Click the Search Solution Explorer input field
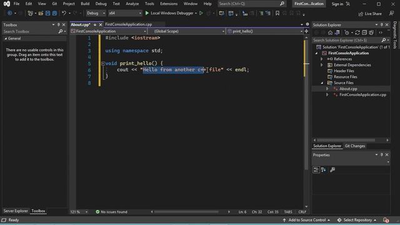Screen dimensions: 400x225 [x=346, y=40]
